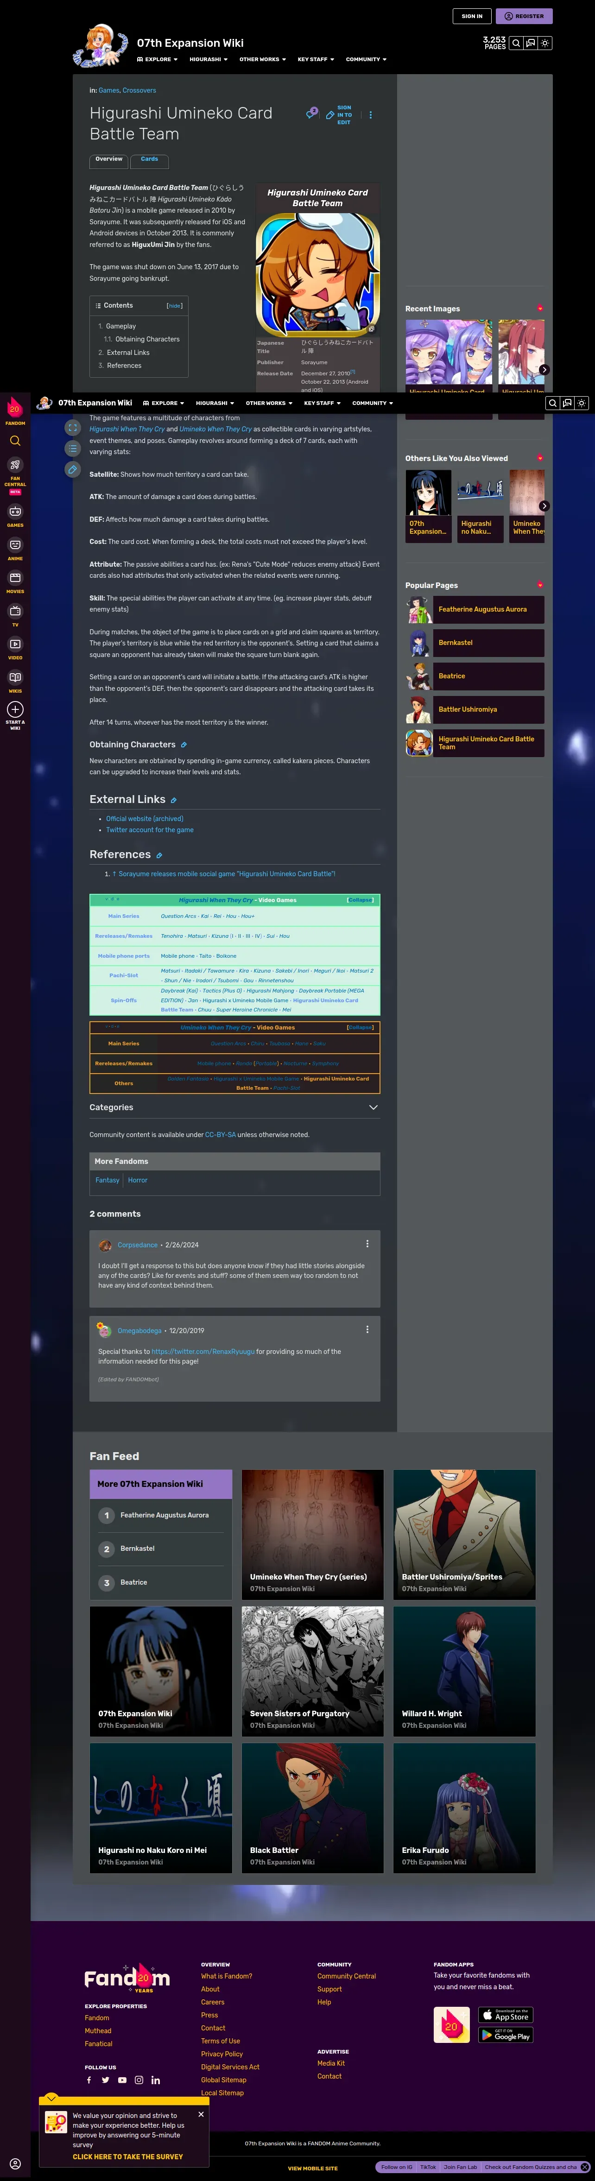Open Bernkastel popular page
The width and height of the screenshot is (595, 2181).
[475, 643]
